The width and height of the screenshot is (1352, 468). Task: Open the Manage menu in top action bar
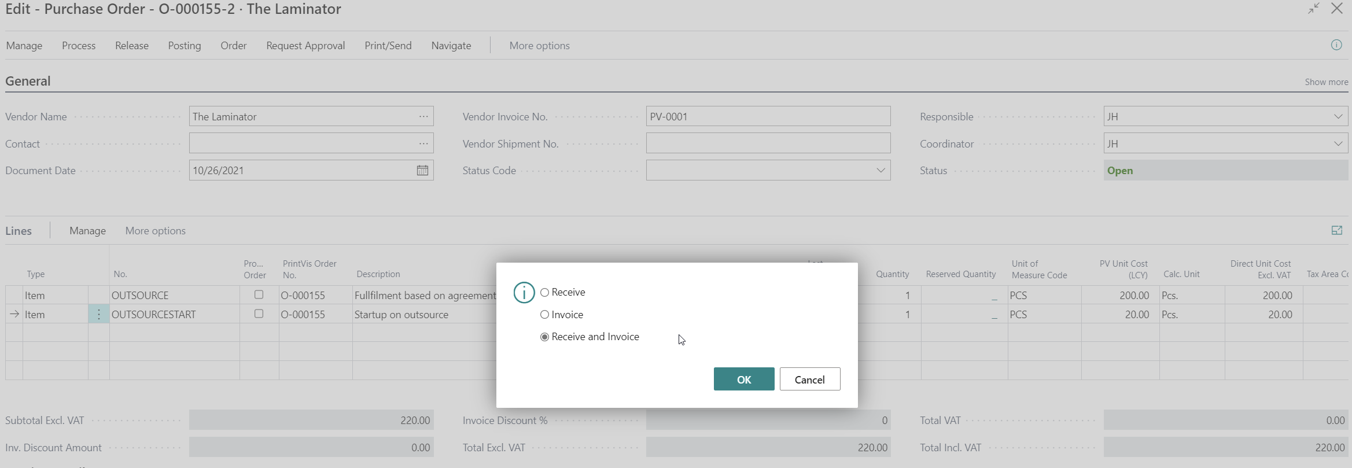click(24, 46)
